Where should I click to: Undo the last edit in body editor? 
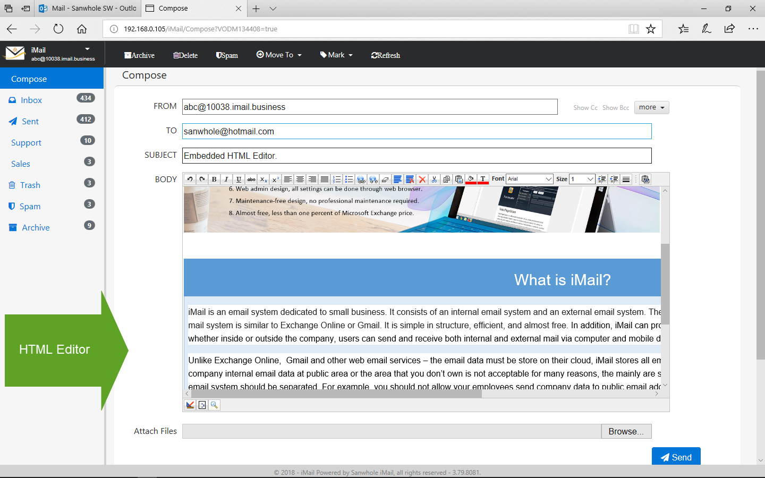pyautogui.click(x=190, y=179)
